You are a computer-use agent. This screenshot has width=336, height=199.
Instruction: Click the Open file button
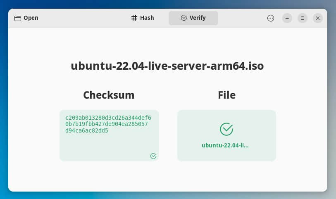(x=26, y=18)
